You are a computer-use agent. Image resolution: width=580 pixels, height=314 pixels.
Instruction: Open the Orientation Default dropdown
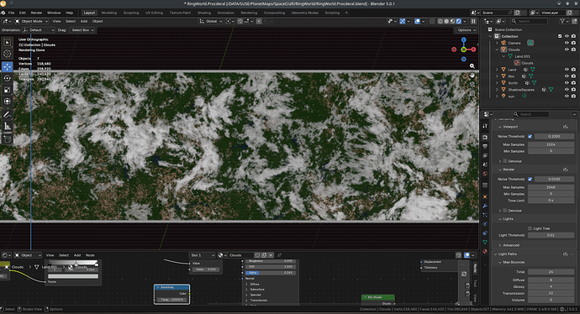pyautogui.click(x=39, y=30)
